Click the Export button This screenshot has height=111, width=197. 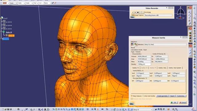pos(172,96)
